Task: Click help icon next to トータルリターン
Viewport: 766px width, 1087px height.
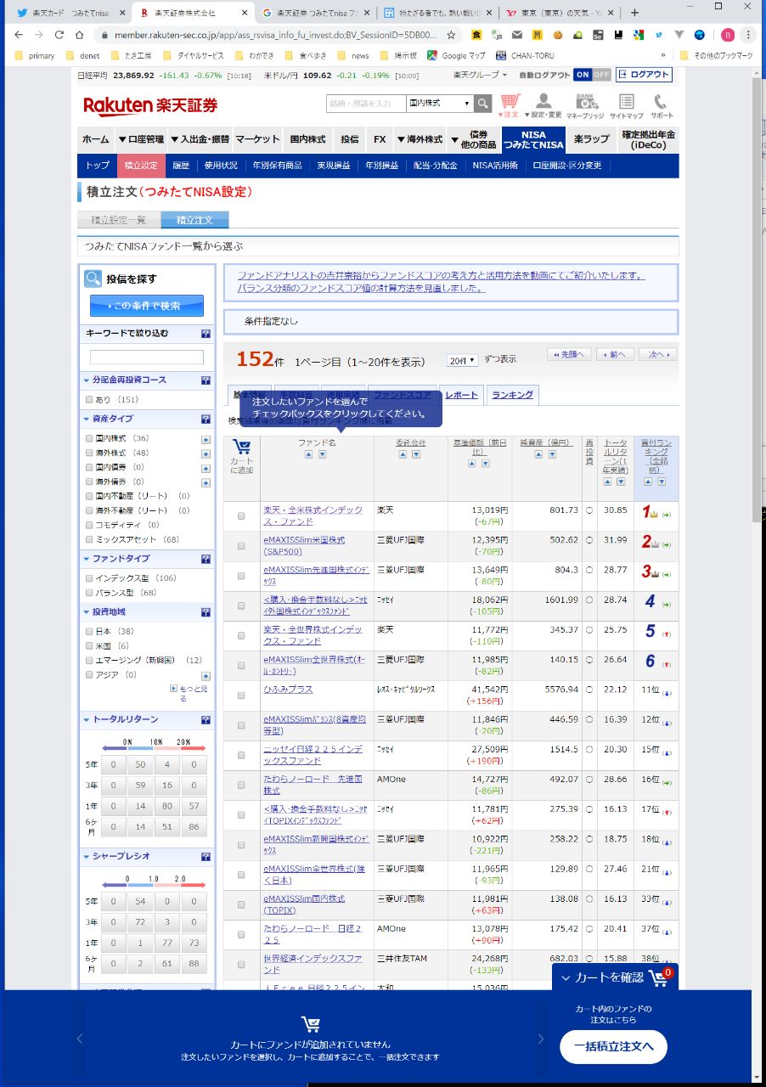Action: (206, 720)
